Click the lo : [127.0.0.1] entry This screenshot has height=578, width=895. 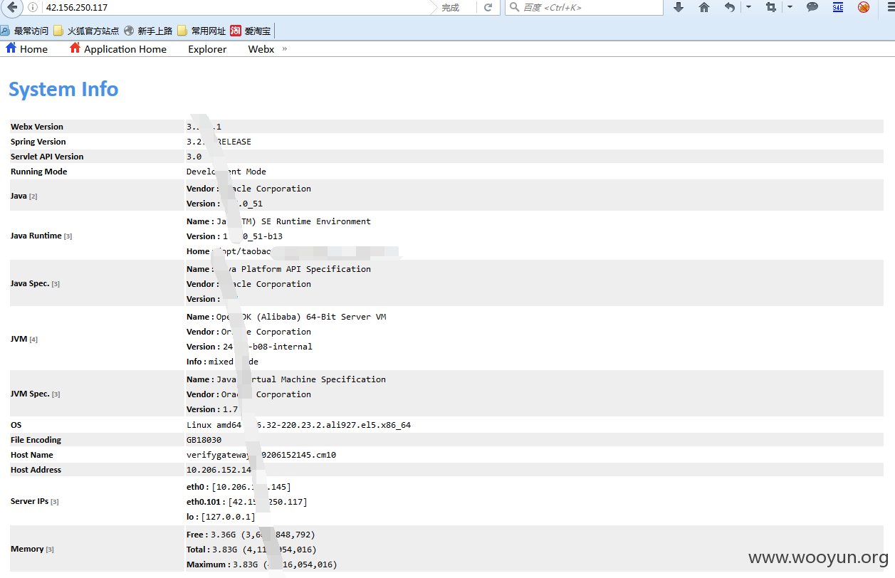(x=221, y=517)
